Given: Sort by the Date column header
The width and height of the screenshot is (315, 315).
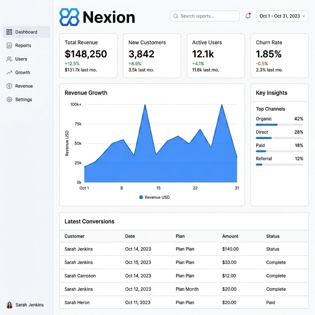Looking at the screenshot, I should (130, 236).
